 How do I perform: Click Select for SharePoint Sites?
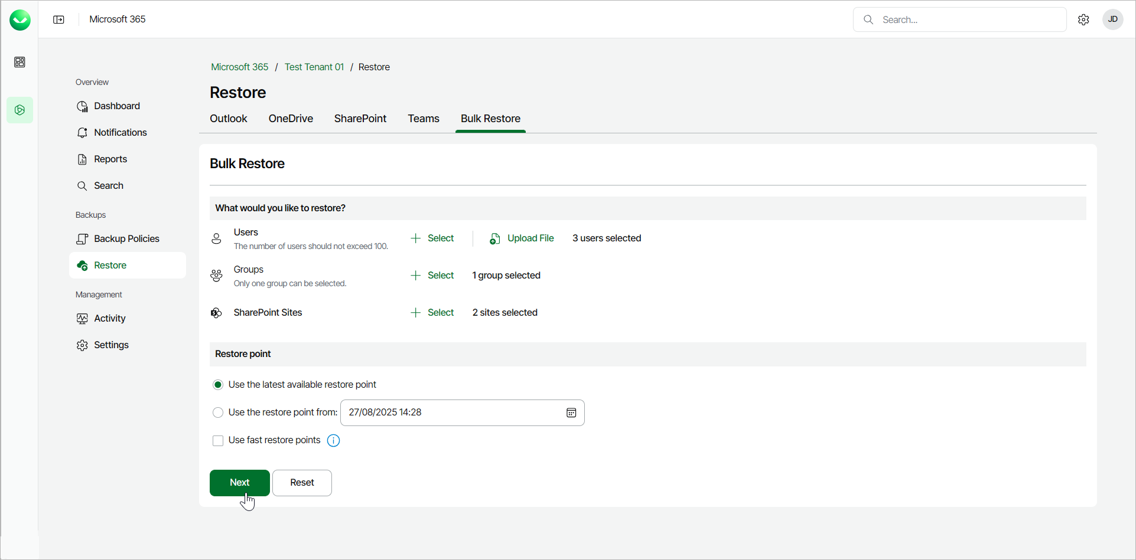click(432, 313)
